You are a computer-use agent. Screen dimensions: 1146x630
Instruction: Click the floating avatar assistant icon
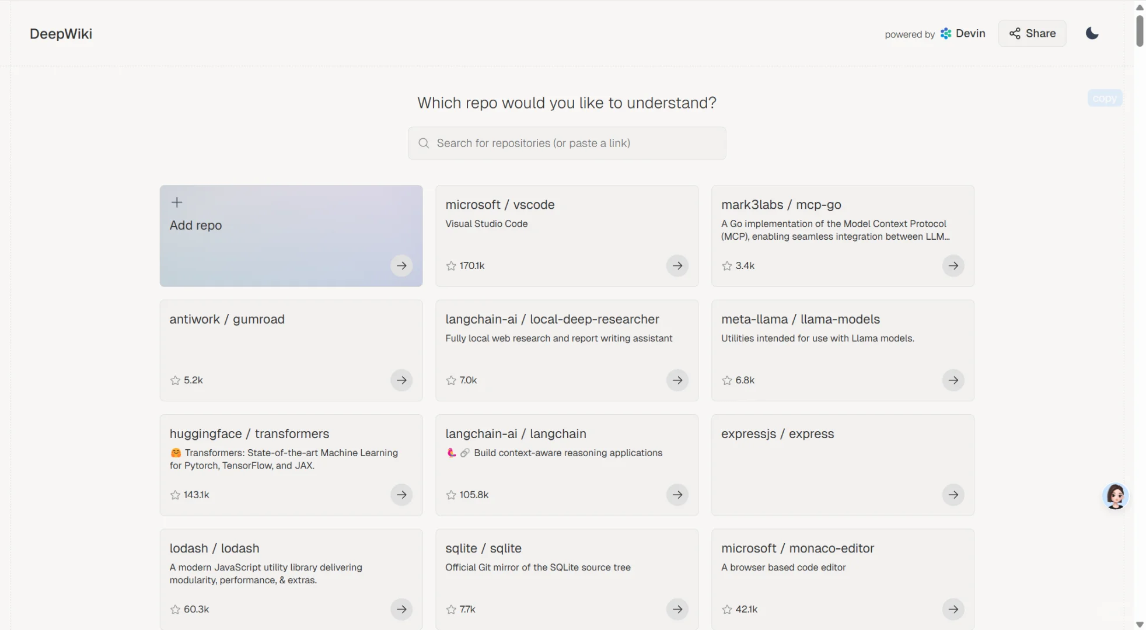point(1115,496)
